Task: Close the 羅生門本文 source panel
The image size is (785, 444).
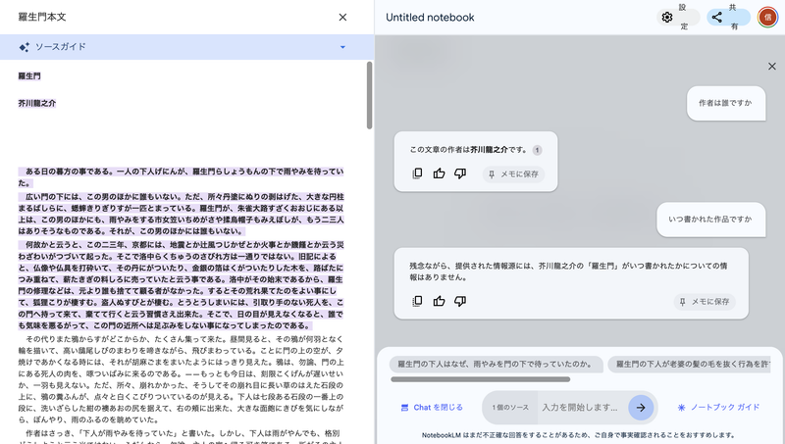Action: [342, 17]
